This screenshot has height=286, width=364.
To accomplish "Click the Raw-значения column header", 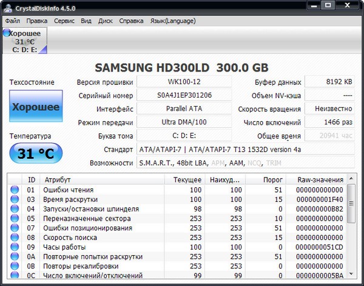I will pos(317,179).
